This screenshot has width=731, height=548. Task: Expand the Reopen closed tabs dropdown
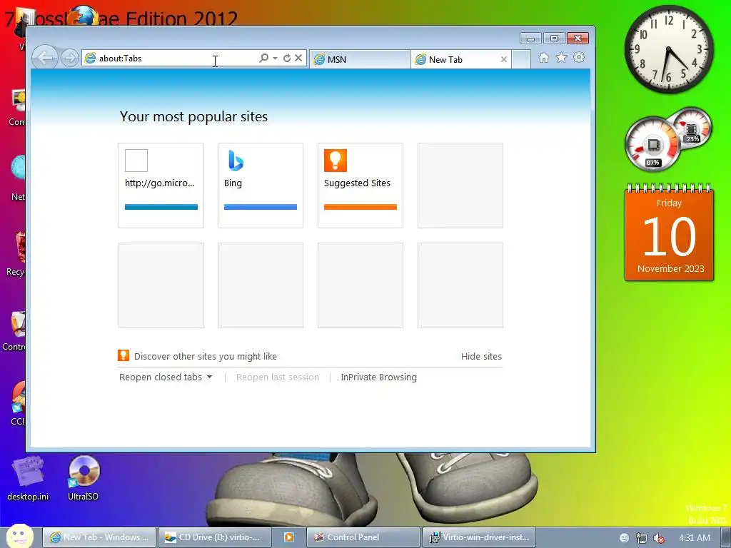click(166, 377)
